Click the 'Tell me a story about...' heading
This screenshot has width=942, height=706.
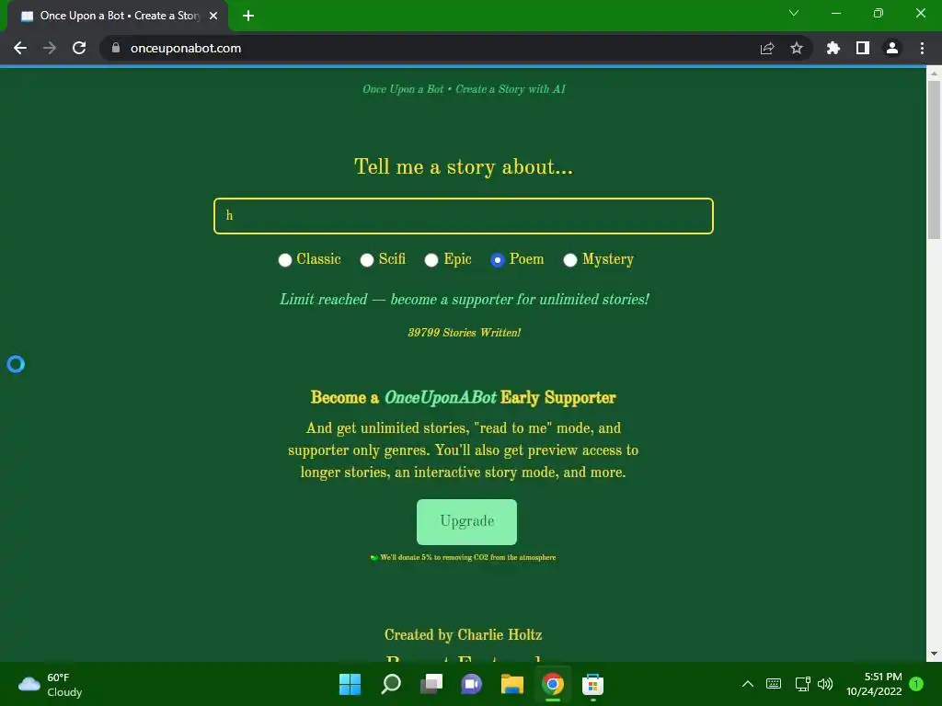(x=464, y=166)
